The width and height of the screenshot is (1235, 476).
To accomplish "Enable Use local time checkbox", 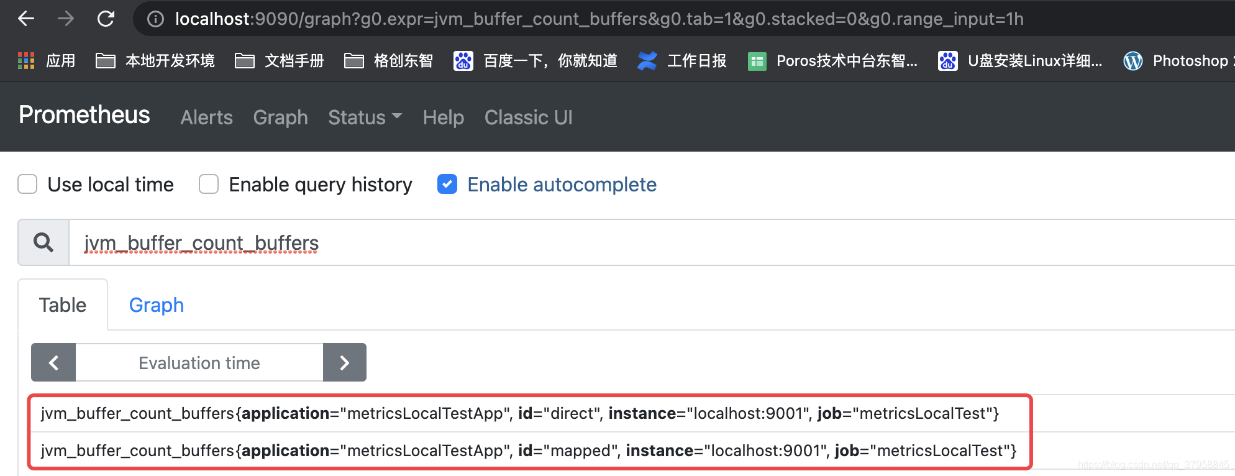I will click(27, 184).
